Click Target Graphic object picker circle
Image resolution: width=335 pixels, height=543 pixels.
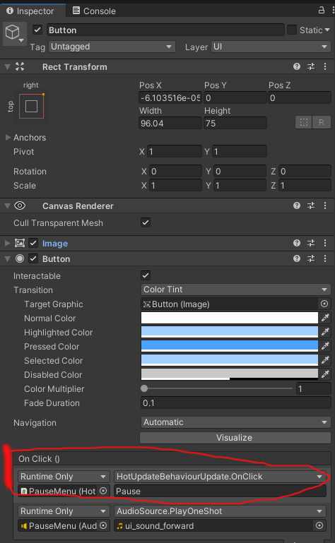pos(324,304)
